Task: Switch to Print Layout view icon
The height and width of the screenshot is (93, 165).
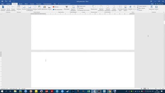Action: 145,89
